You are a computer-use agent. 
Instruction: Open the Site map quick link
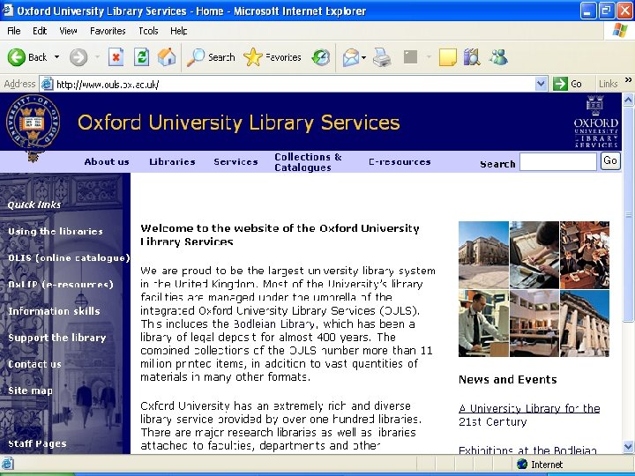30,390
